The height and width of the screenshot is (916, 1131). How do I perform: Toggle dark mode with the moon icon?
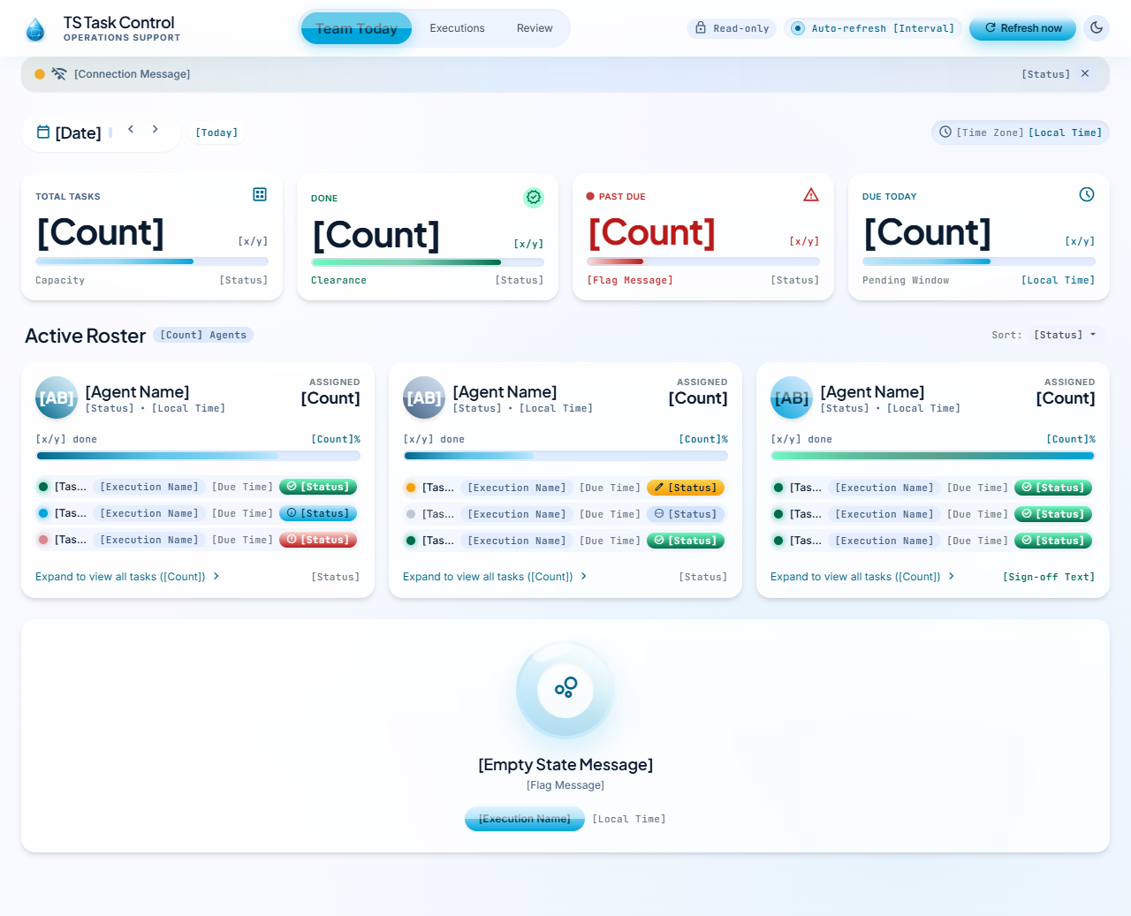(1097, 28)
